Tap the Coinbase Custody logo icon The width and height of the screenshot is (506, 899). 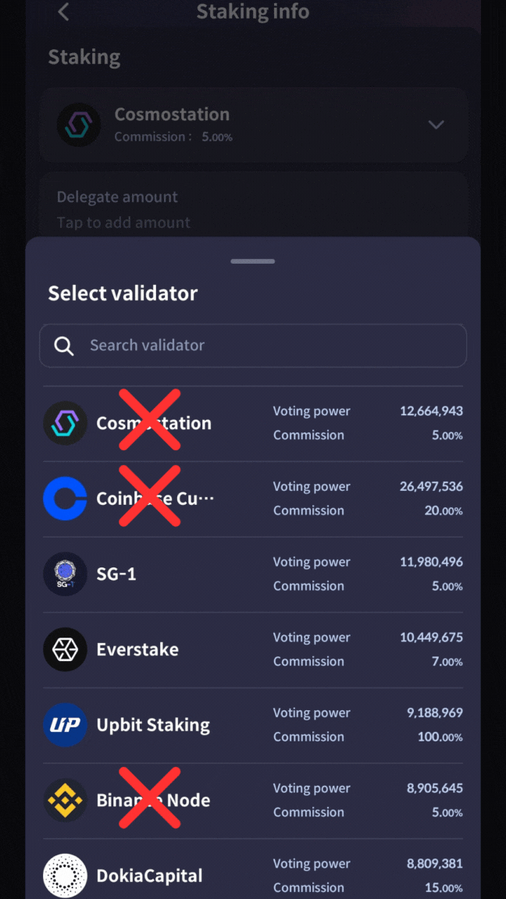pyautogui.click(x=65, y=499)
